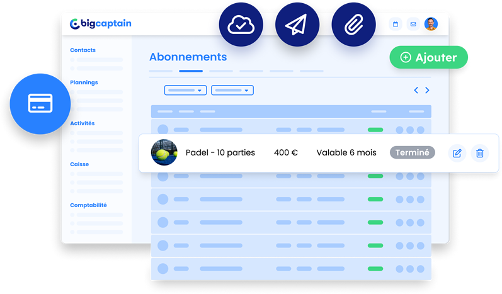Viewport: 502px width, 294px height.
Task: Open the first filter dropdown
Action: pyautogui.click(x=185, y=90)
